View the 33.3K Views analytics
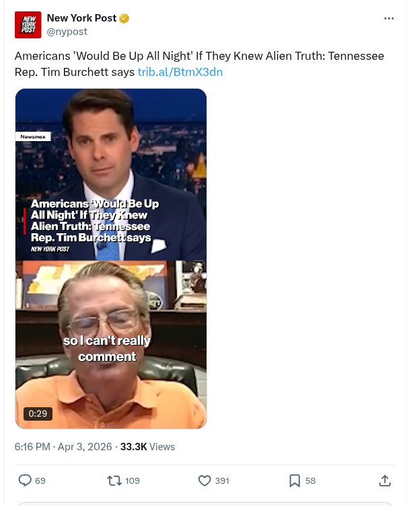This screenshot has height=506, width=409. tap(147, 447)
